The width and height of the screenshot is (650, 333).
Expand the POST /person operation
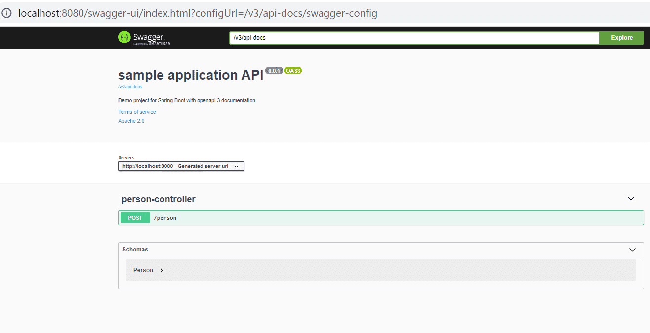[381, 218]
